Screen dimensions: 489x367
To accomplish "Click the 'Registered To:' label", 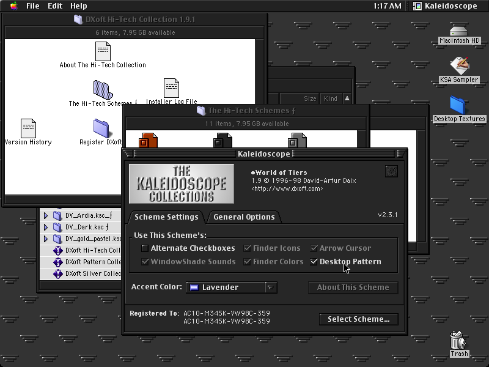I will (x=155, y=313).
